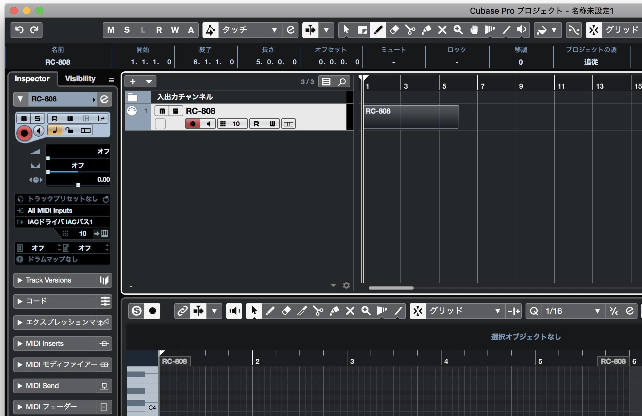This screenshot has width=642, height=416.
Task: Select the key editor scissors Split tool
Action: (x=318, y=311)
